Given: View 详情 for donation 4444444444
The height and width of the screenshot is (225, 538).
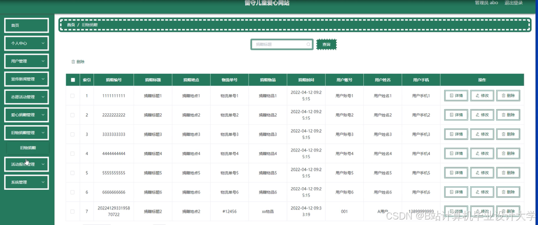Looking at the screenshot, I should coord(456,154).
